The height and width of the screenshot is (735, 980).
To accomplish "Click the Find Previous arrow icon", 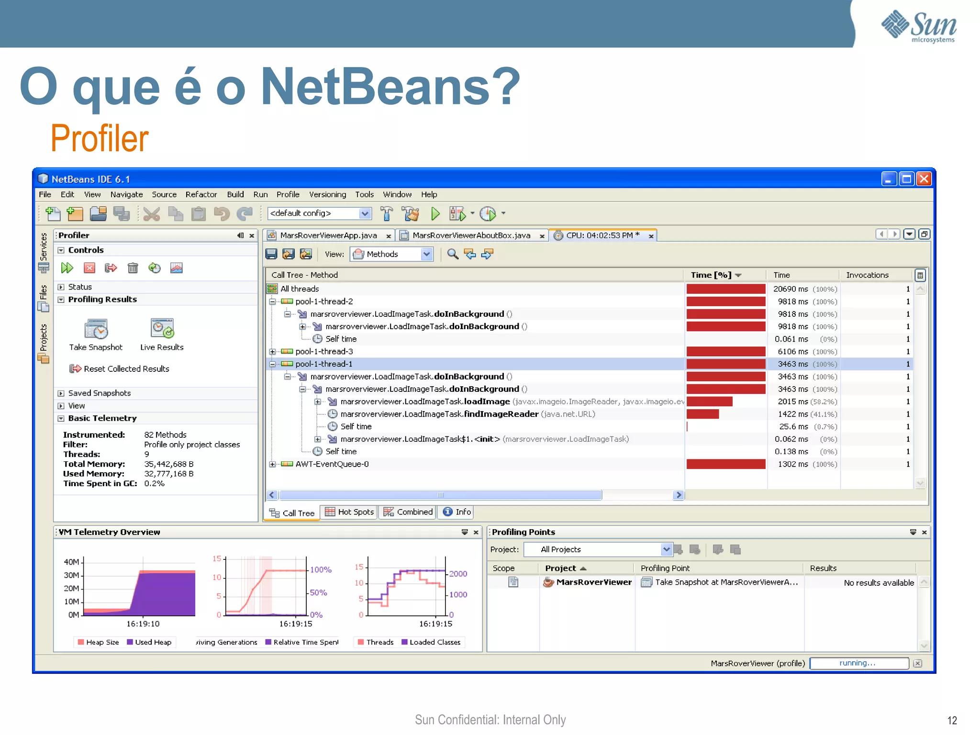I will (x=470, y=254).
